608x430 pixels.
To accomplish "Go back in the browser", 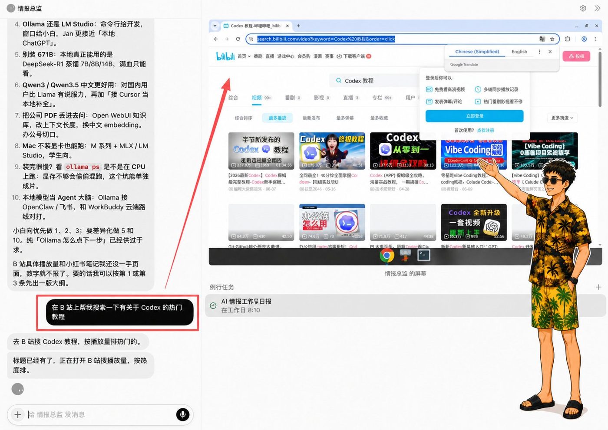I will [216, 39].
